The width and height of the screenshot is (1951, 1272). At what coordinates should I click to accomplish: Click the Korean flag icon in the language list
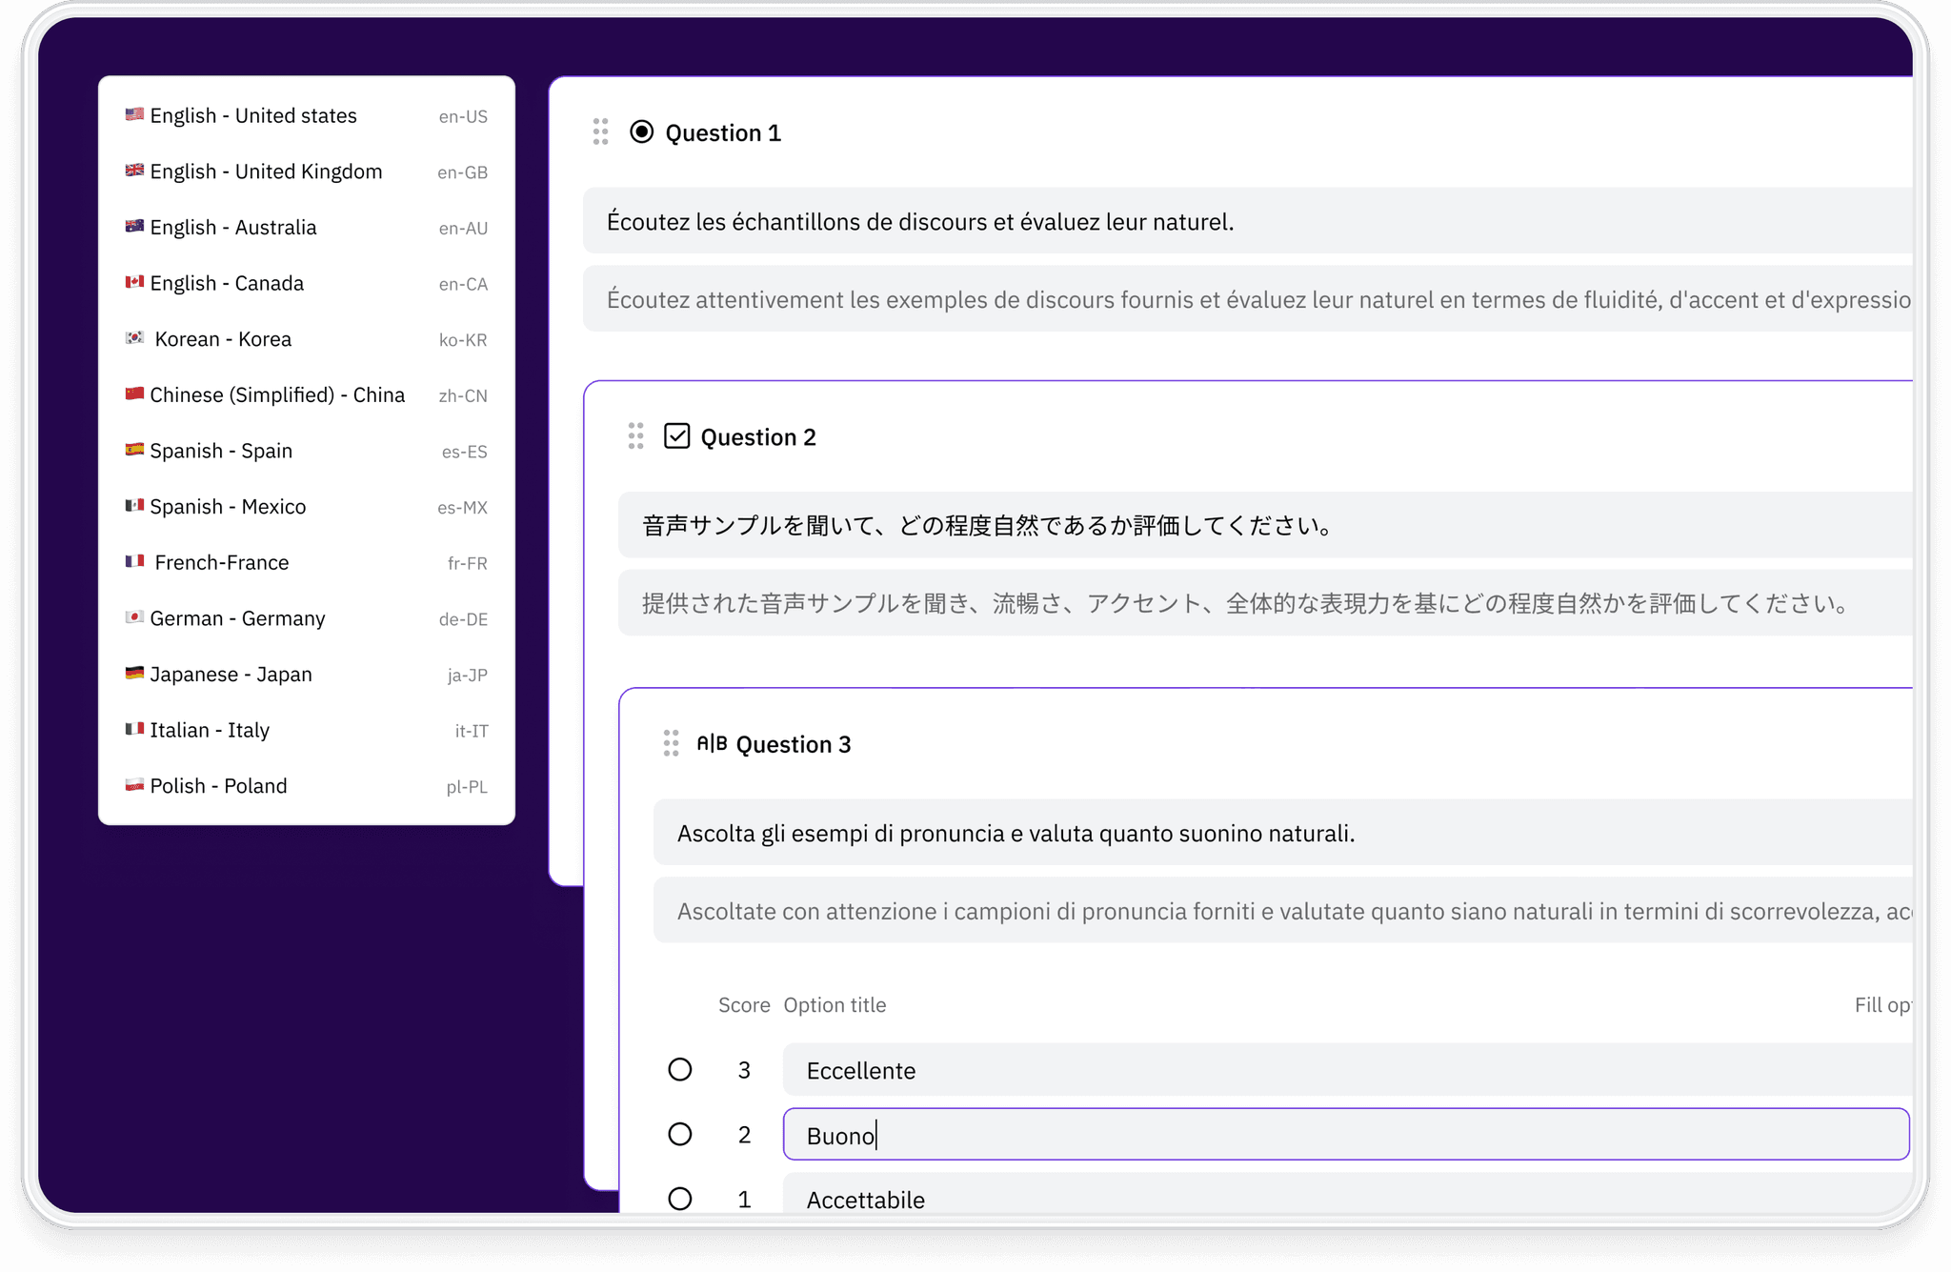[134, 338]
